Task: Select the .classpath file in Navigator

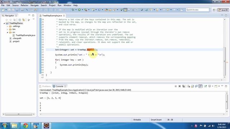Action: [17, 38]
